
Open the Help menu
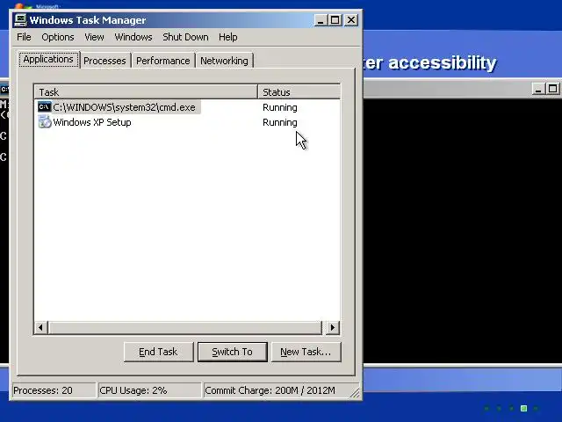pyautogui.click(x=228, y=37)
